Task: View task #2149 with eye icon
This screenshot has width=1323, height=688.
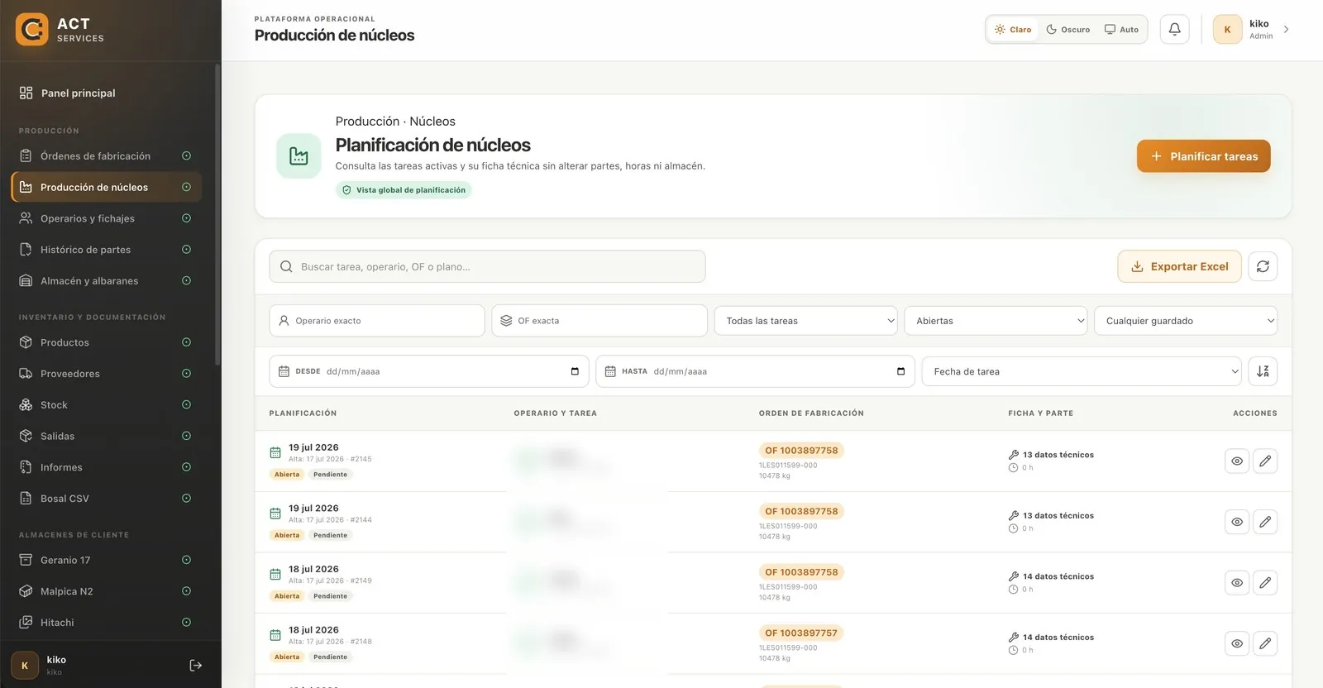Action: pos(1237,583)
